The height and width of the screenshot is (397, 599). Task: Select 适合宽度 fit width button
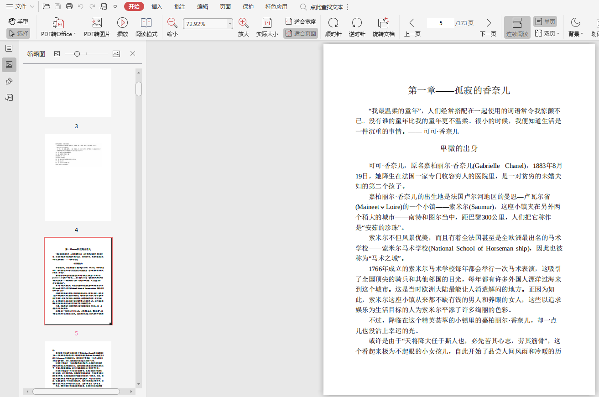pos(301,21)
